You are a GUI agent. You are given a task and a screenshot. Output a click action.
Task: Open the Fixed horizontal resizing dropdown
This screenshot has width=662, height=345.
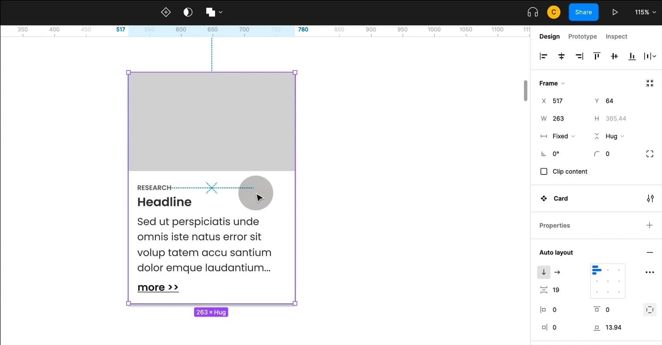click(x=558, y=136)
